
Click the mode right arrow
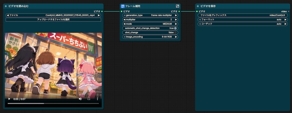pyautogui.click(x=176, y=24)
